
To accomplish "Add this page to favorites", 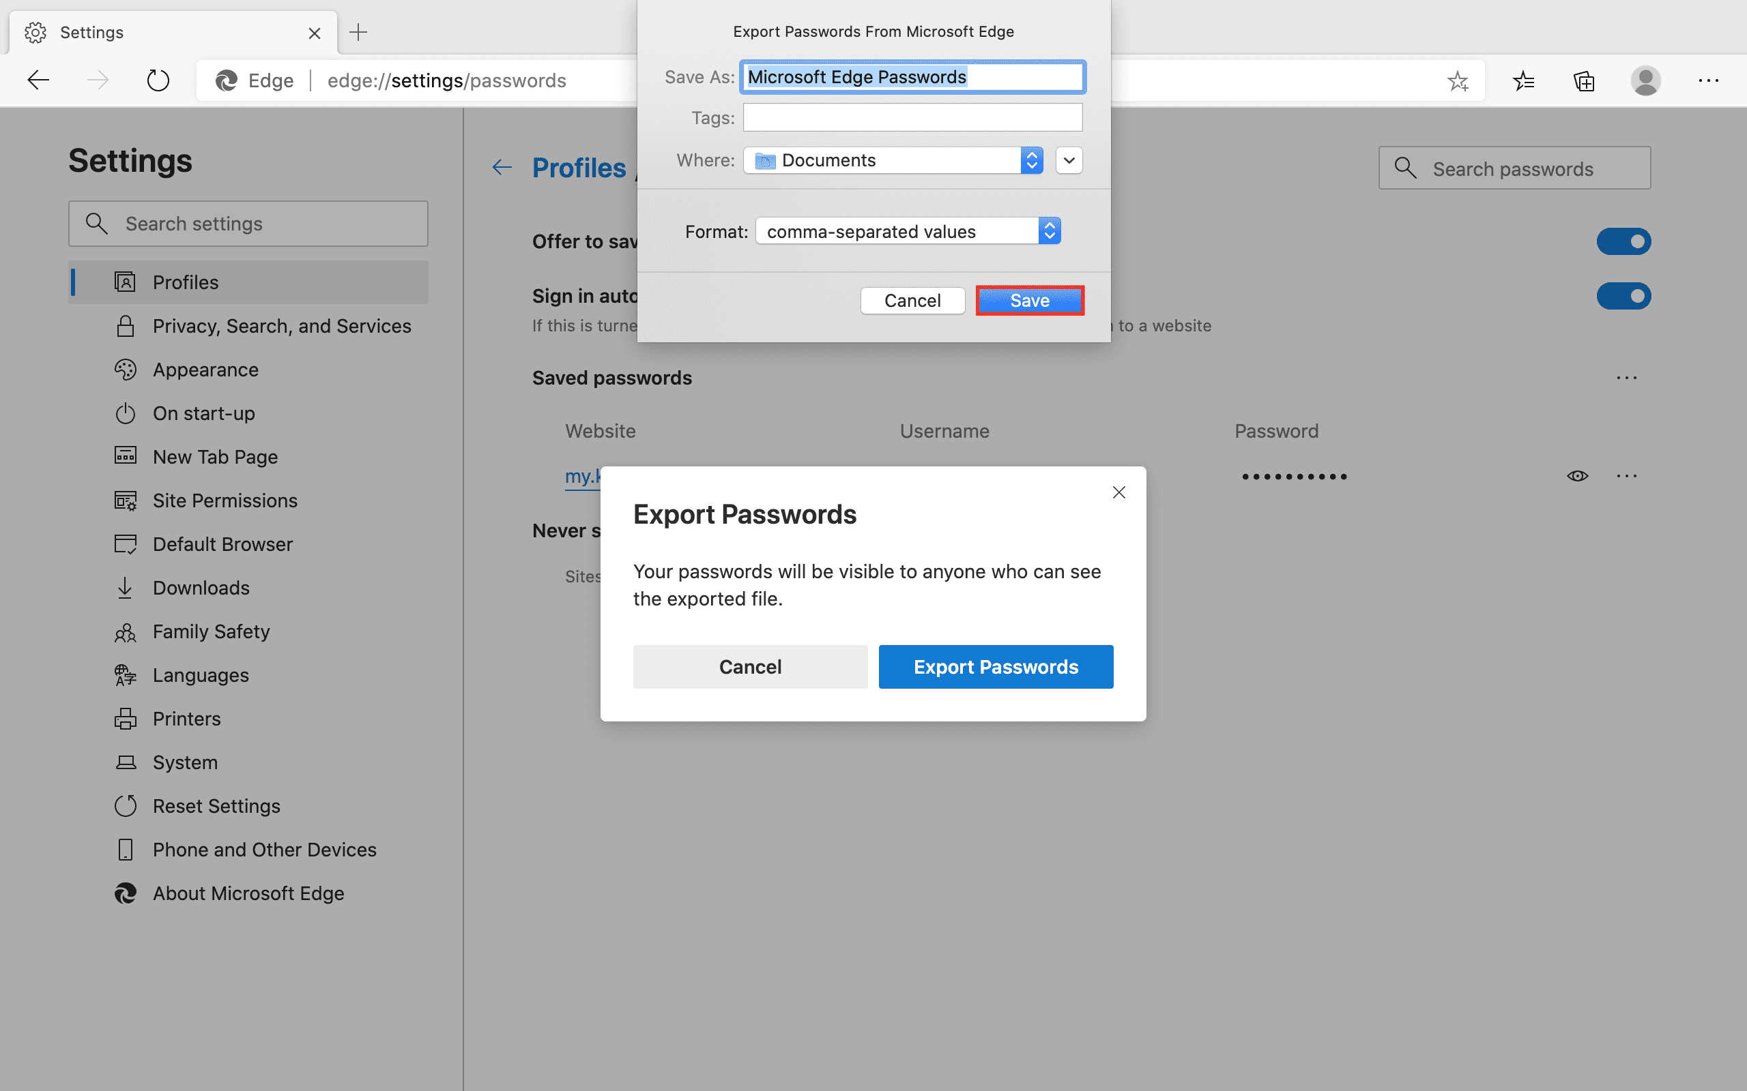I will pos(1459,80).
